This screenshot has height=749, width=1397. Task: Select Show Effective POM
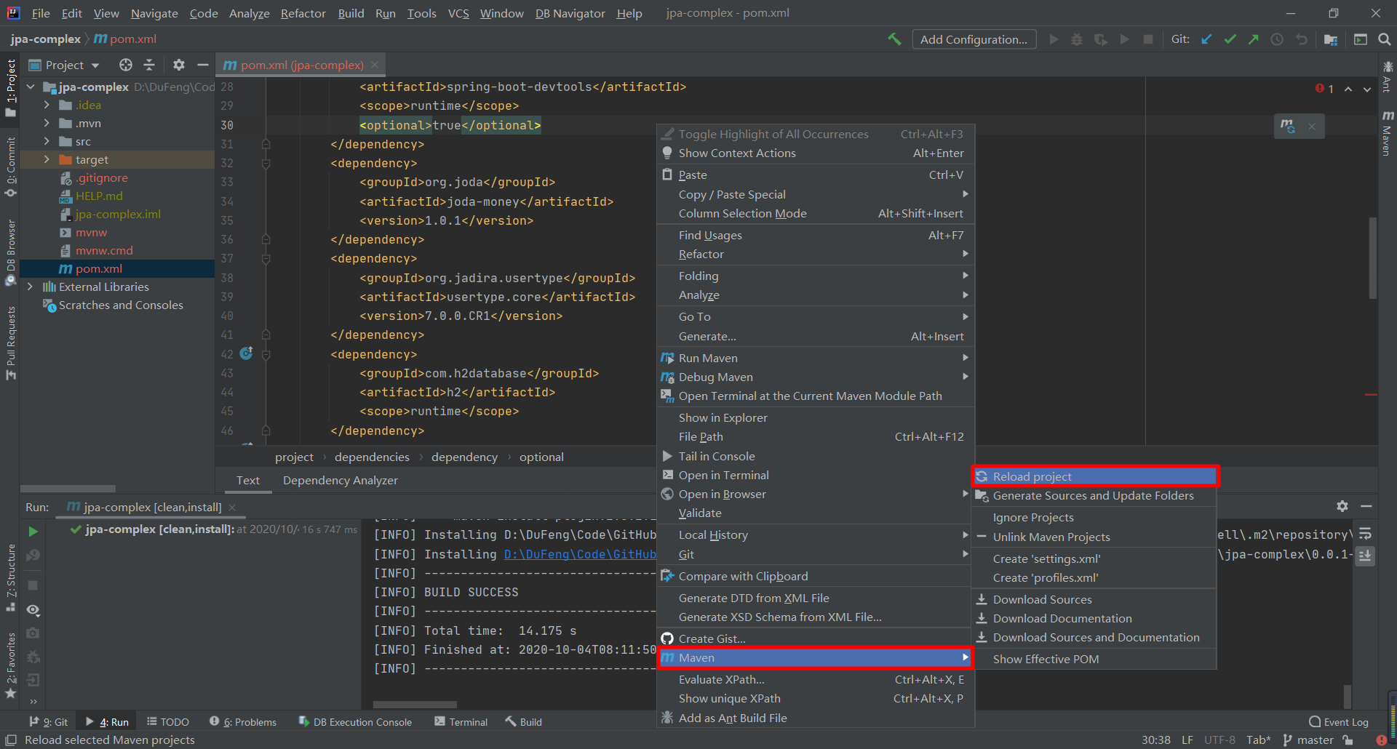1094,659
